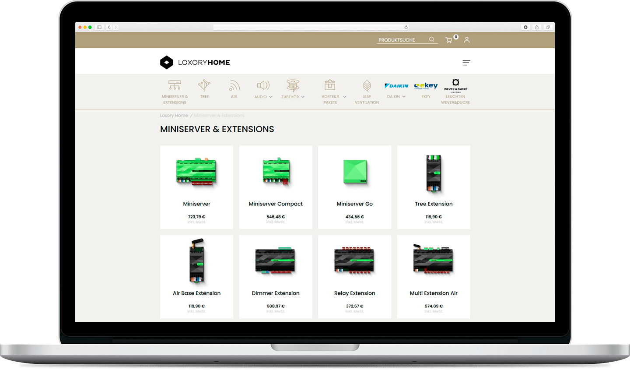Image resolution: width=630 pixels, height=370 pixels.
Task: Click the Tree Extension product image
Action: pos(434,173)
